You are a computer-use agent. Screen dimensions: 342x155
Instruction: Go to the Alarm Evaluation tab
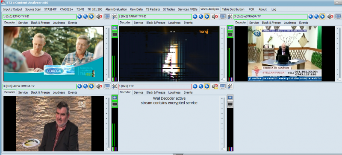click(116, 9)
